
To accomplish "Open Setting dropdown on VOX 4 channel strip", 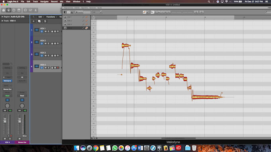I will [x=7, y=68].
